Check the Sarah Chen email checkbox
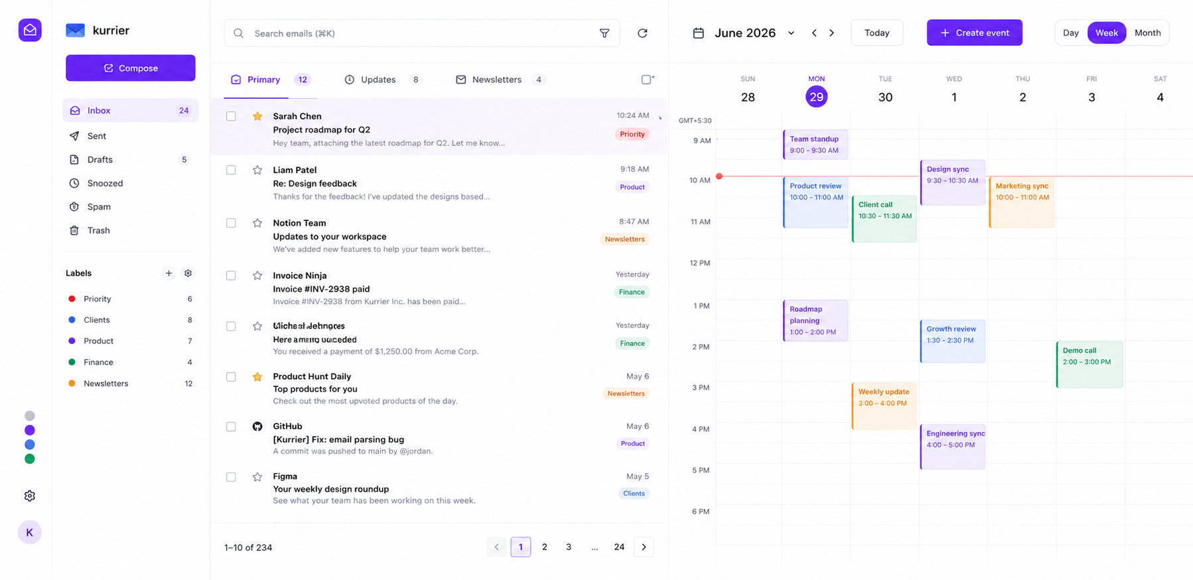The image size is (1193, 580). tap(231, 117)
